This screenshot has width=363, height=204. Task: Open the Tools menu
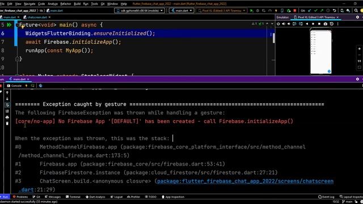pos(94,4)
